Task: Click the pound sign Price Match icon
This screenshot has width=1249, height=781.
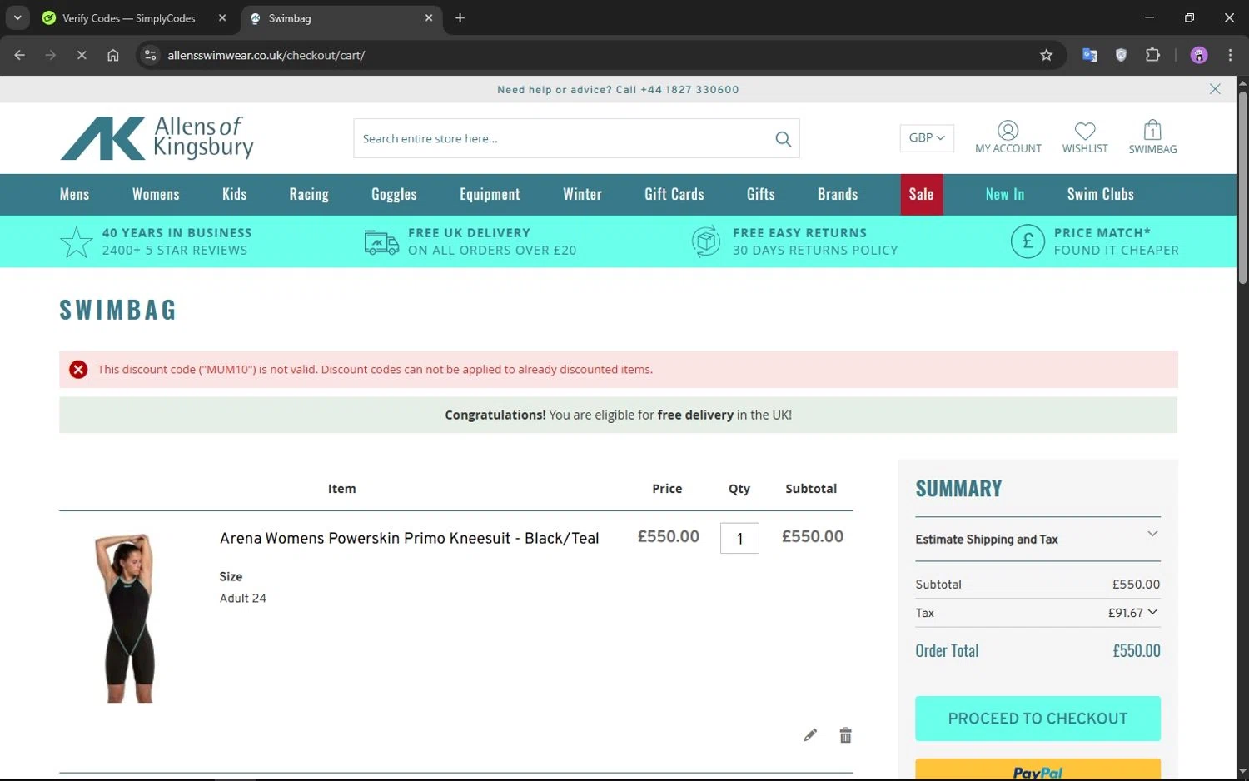Action: (1028, 241)
